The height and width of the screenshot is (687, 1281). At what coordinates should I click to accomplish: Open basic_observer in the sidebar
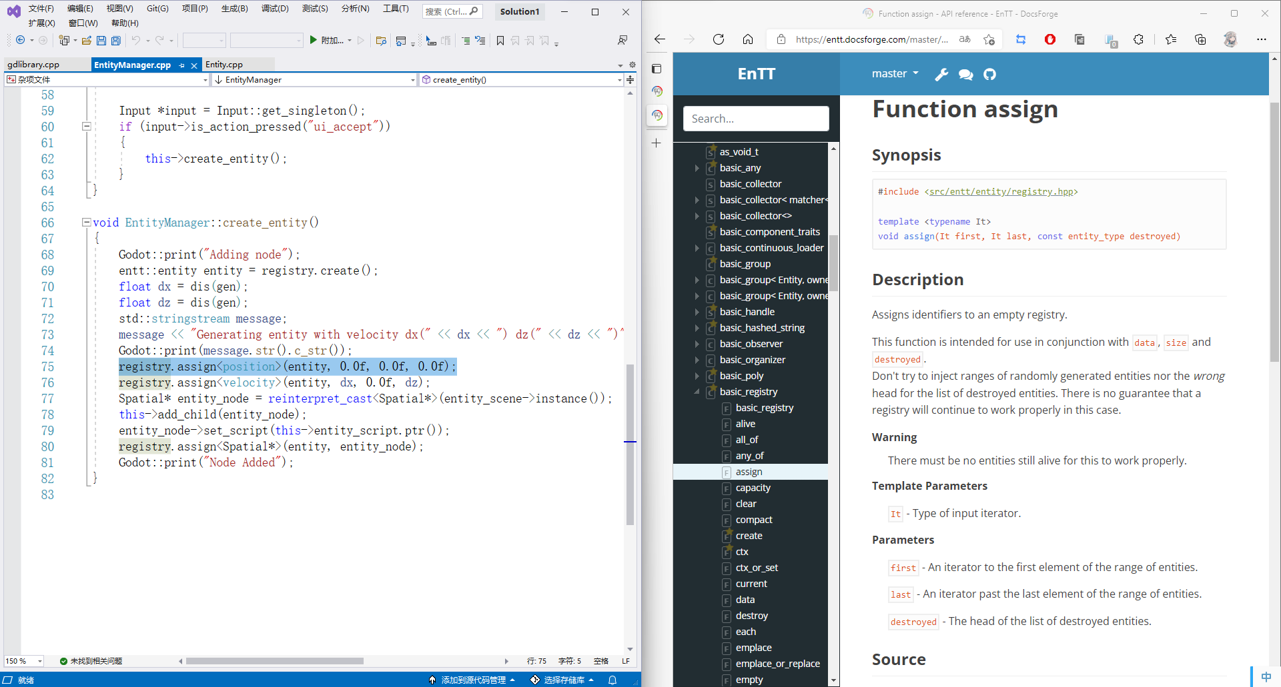tap(751, 344)
